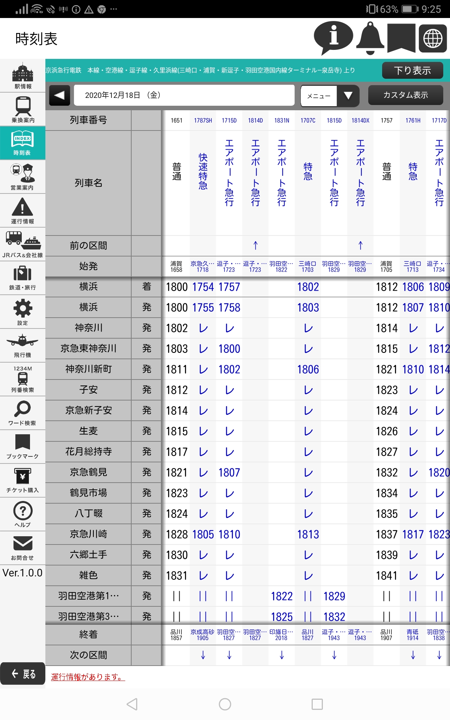Select train number 1715D column header
450x720 pixels.
(229, 120)
